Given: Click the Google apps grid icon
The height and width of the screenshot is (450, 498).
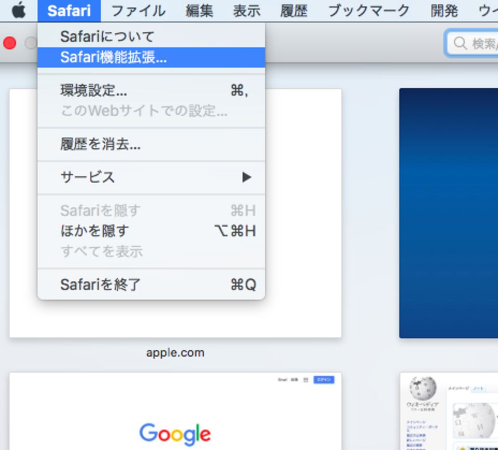Looking at the screenshot, I should (306, 379).
